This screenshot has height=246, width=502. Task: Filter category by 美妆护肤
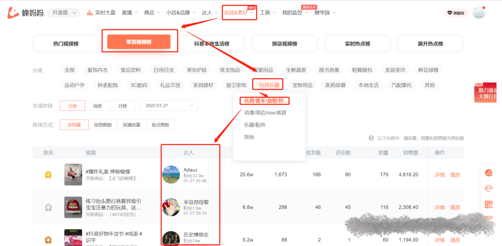coord(197,70)
